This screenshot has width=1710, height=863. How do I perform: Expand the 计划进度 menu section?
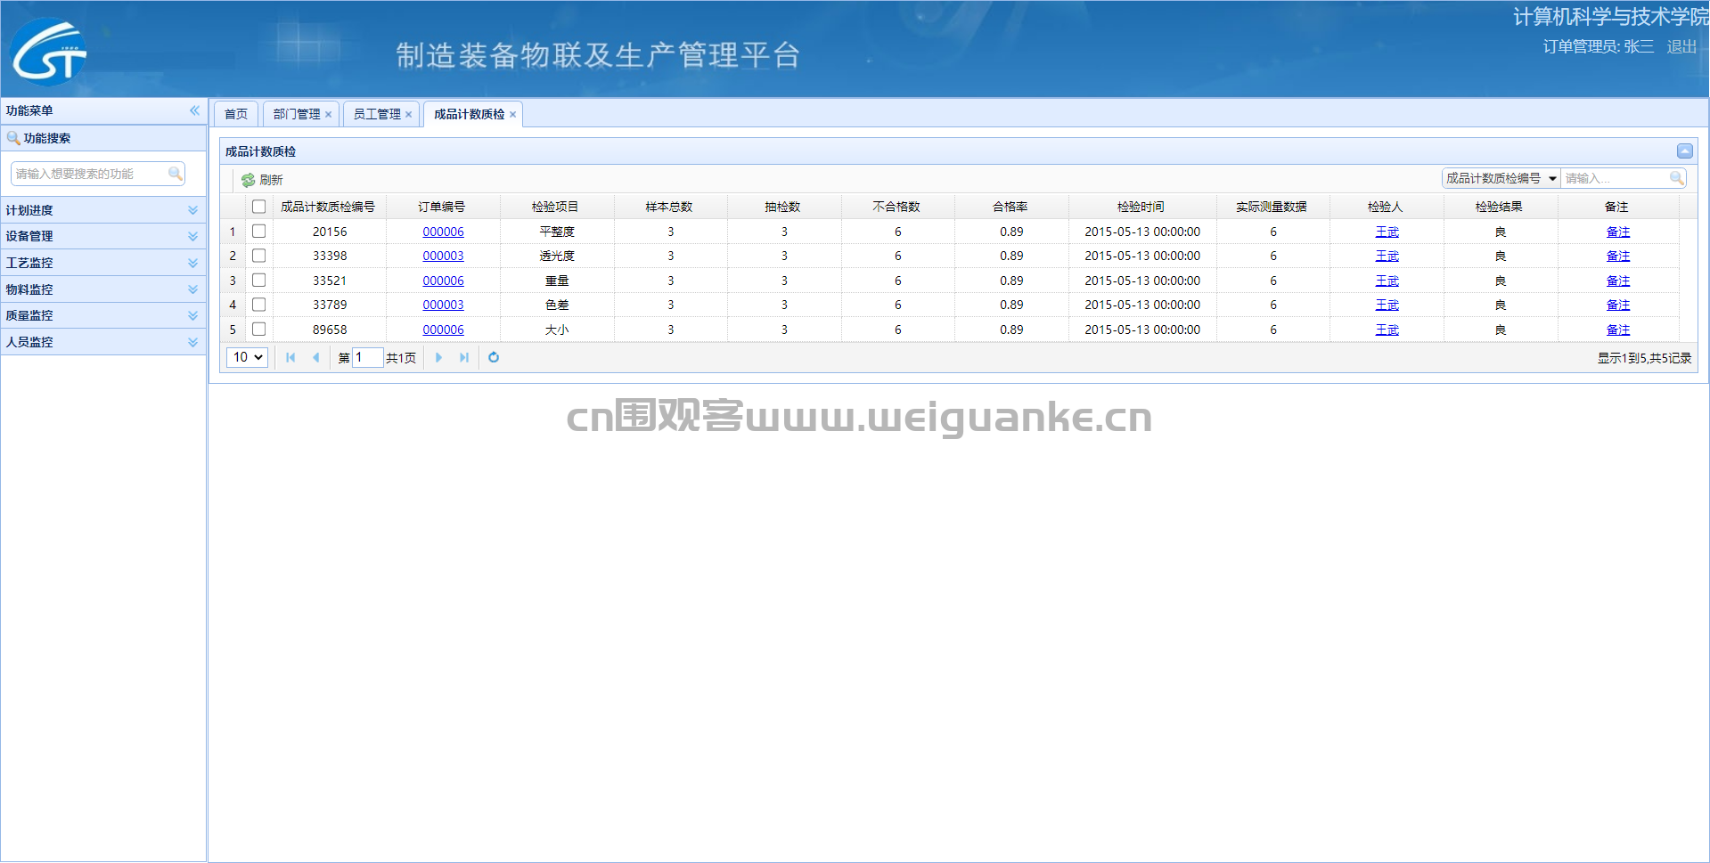[x=103, y=210]
